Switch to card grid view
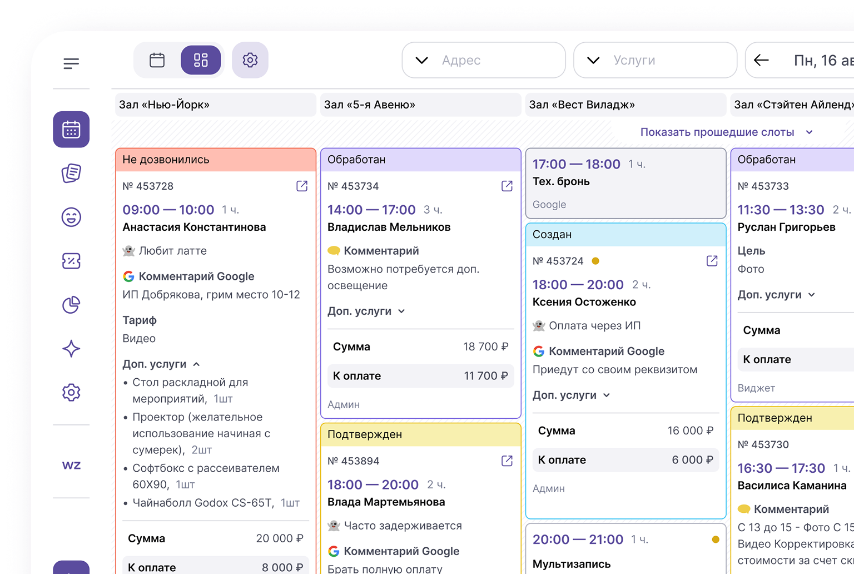854x574 pixels. pyautogui.click(x=201, y=60)
